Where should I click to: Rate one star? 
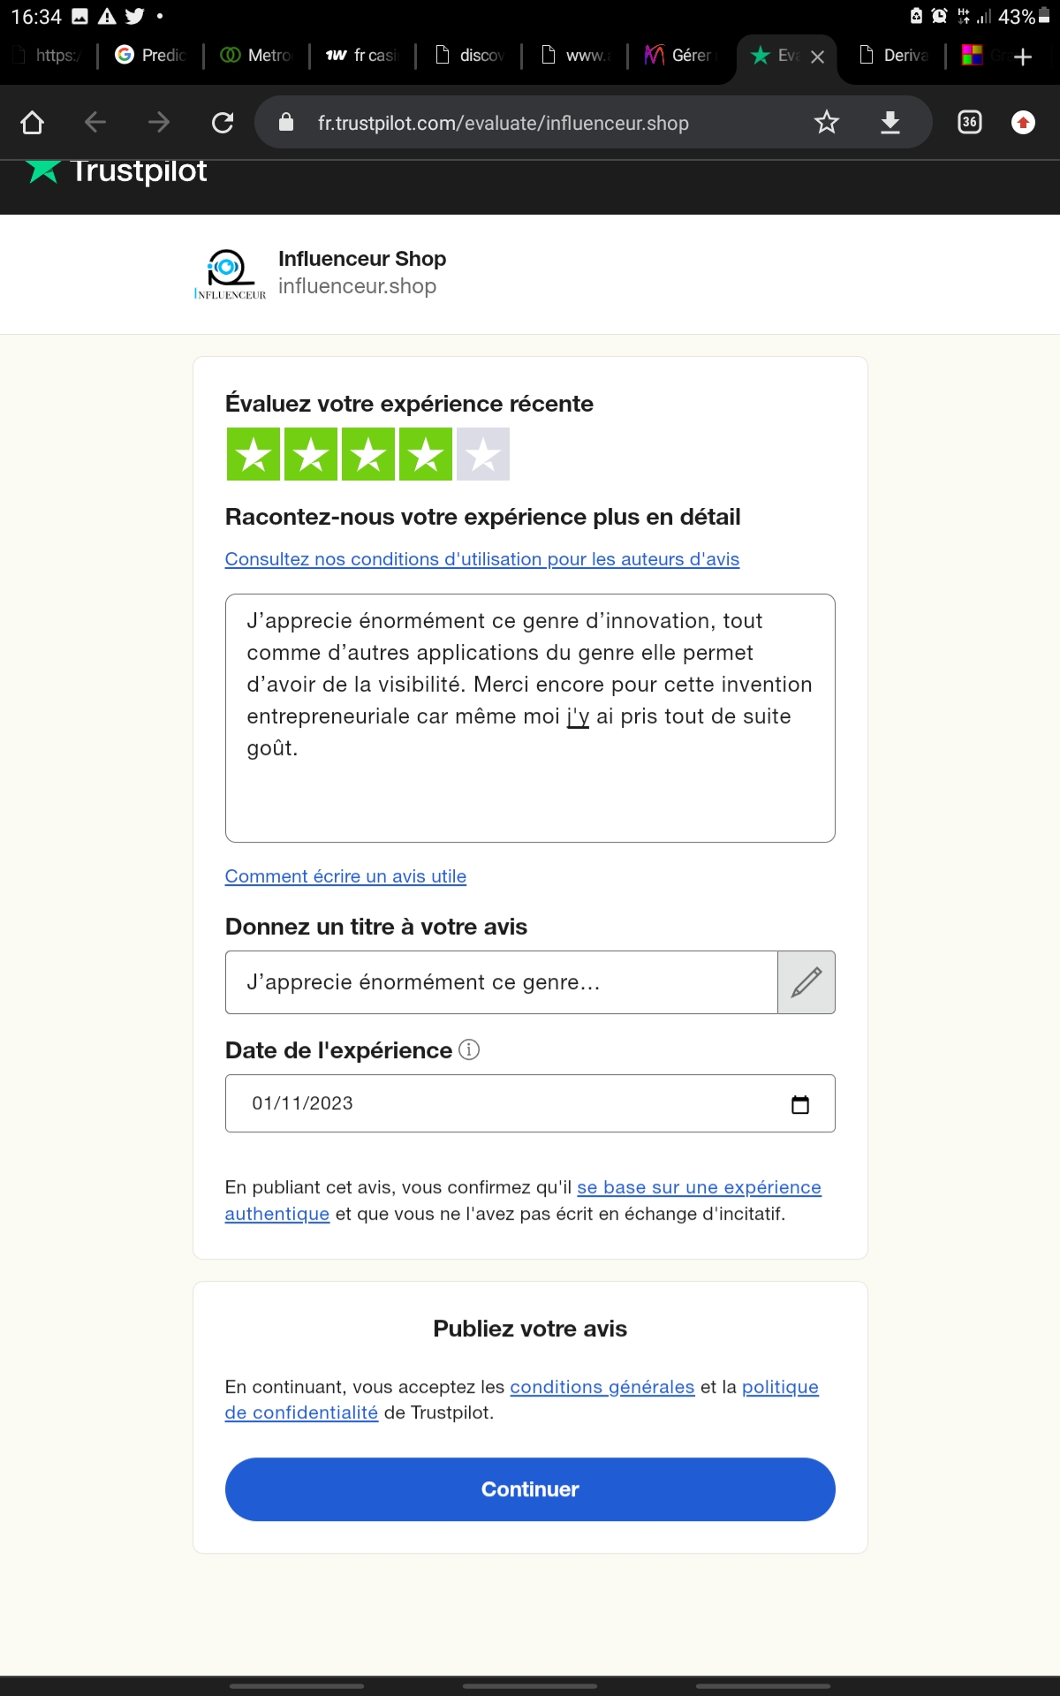tap(254, 455)
